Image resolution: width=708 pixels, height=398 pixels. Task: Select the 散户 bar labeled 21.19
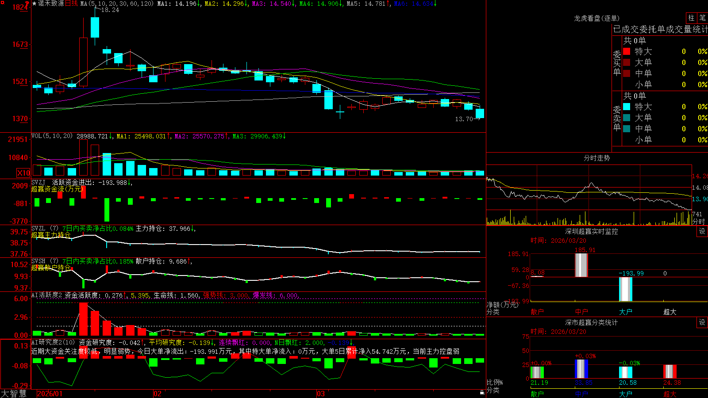537,372
